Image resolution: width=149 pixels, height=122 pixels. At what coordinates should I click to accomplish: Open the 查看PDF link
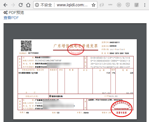[x=11, y=18]
